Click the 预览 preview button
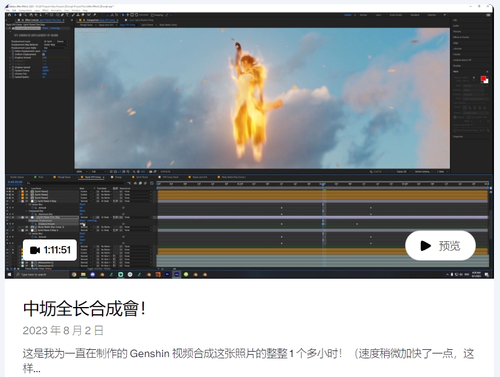This screenshot has height=377, width=500. point(440,246)
